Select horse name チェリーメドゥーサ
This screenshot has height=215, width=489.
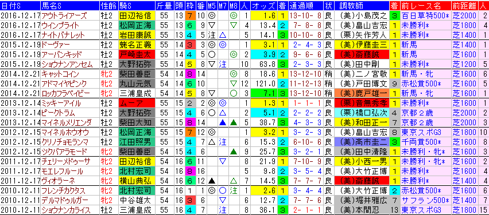click(65, 162)
